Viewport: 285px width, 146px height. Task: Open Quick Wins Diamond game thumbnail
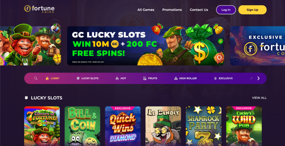[123, 126]
